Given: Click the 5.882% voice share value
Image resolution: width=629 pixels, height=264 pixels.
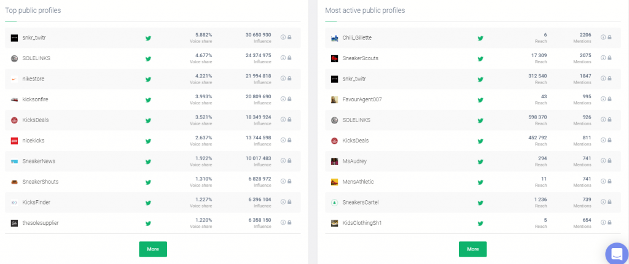Looking at the screenshot, I should (x=204, y=35).
